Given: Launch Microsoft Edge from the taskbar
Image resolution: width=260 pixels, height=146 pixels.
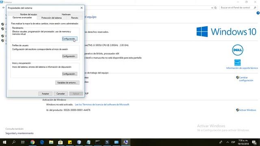Looking at the screenshot, I should click(x=42, y=142).
